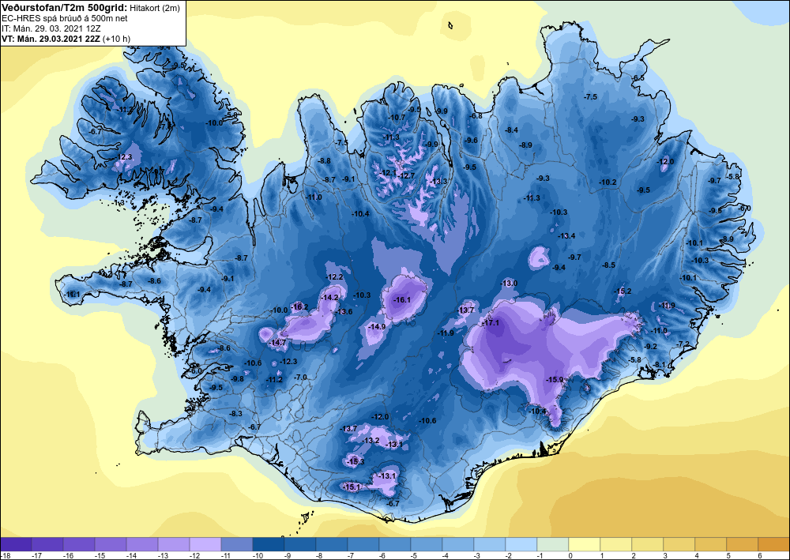Click the -7.2 temperature label on the southeast coast
This screenshot has width=790, height=560.
coord(683,344)
